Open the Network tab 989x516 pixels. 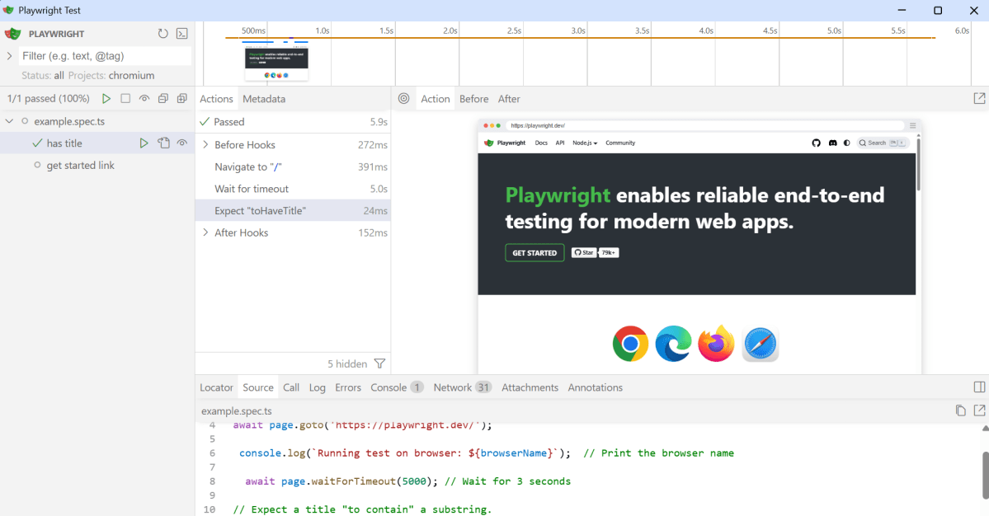click(x=453, y=387)
